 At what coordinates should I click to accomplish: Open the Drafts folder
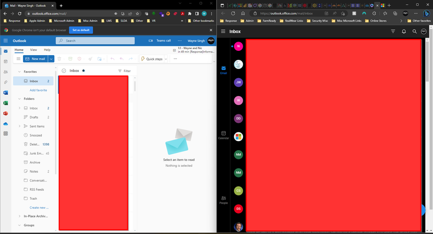tap(33, 117)
